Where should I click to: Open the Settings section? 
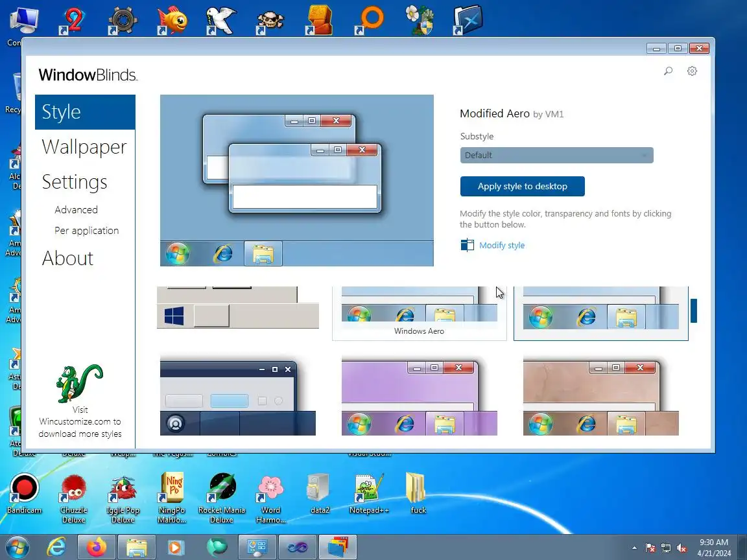[75, 182]
